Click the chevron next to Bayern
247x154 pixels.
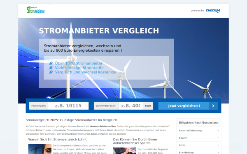click(218, 138)
